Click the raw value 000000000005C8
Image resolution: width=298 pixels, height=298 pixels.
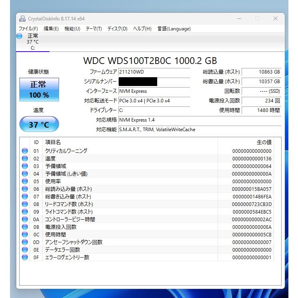point(252,235)
